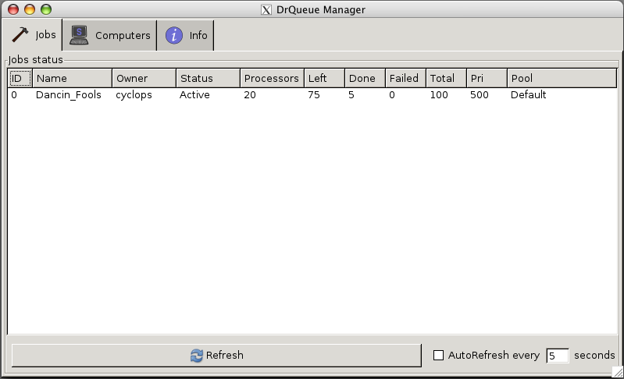Image resolution: width=624 pixels, height=379 pixels.
Task: Sort by the Processors column header
Action: [x=273, y=78]
